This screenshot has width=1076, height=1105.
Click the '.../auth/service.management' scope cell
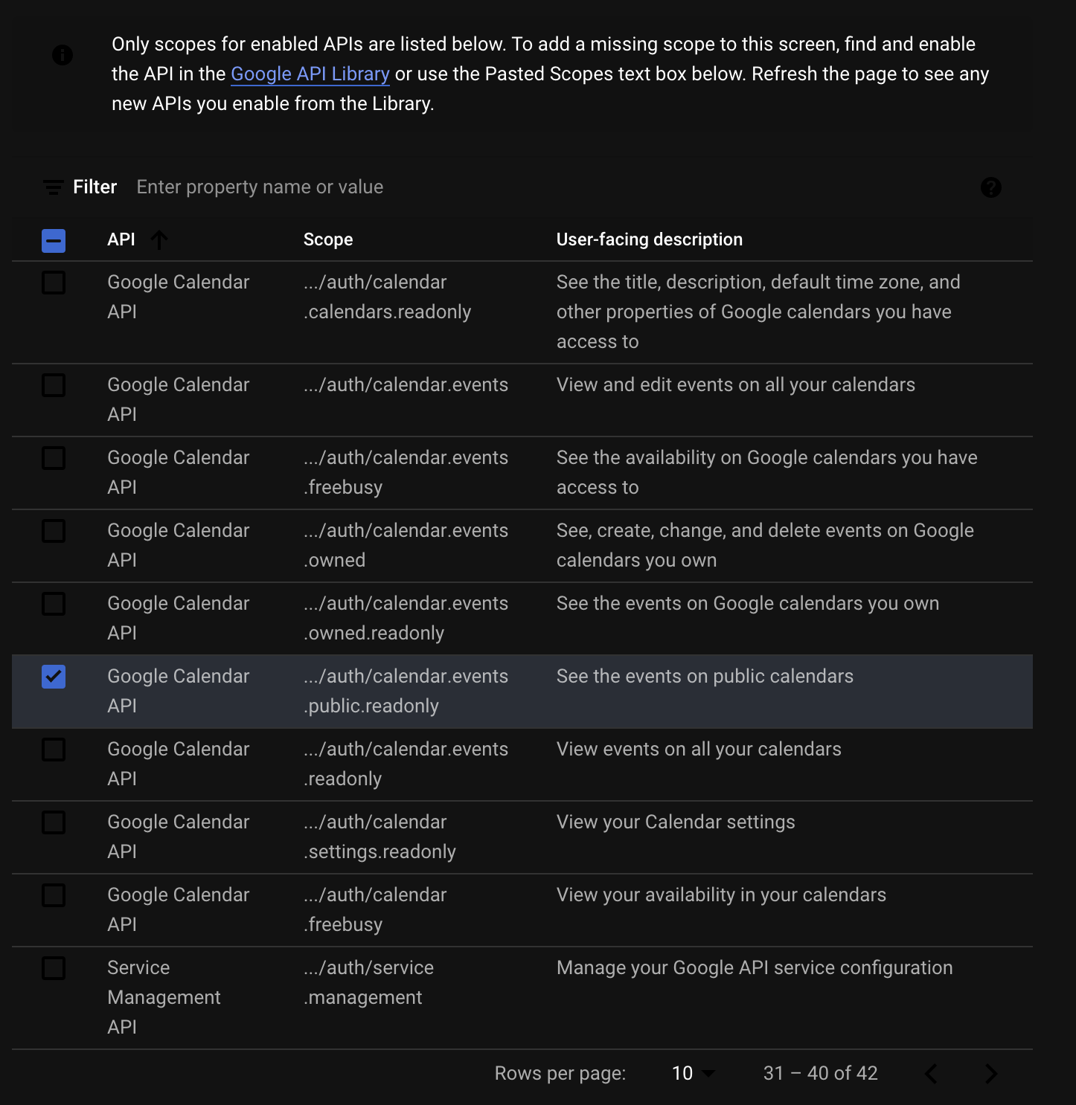click(368, 982)
